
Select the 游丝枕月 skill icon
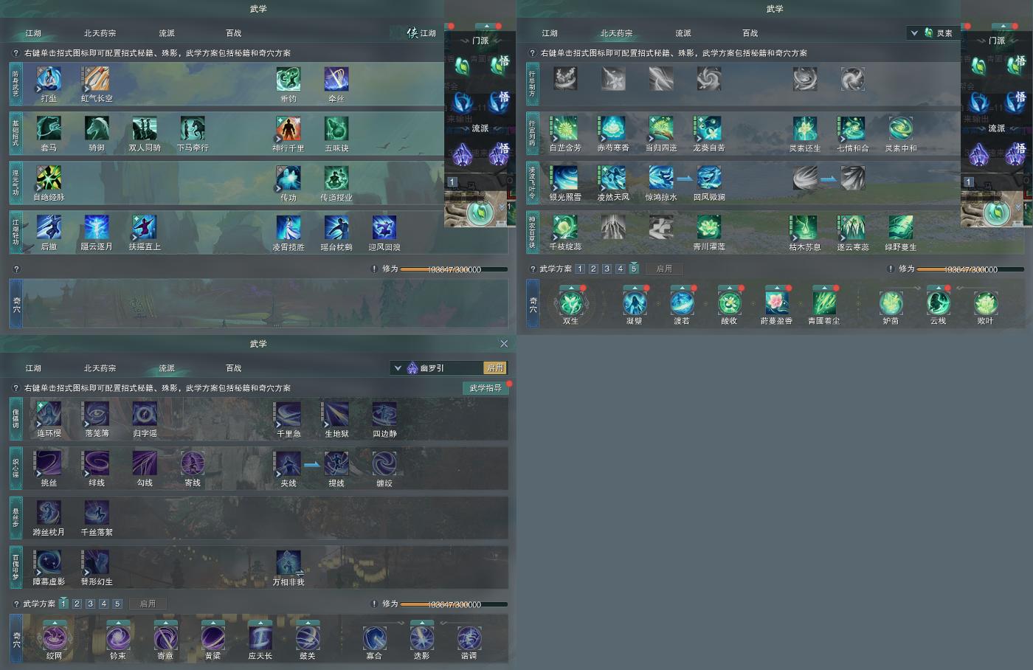click(x=49, y=513)
